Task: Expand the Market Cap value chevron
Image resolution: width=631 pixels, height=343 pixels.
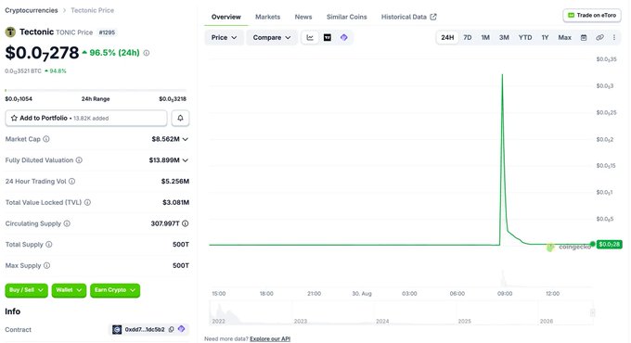Action: [185, 139]
